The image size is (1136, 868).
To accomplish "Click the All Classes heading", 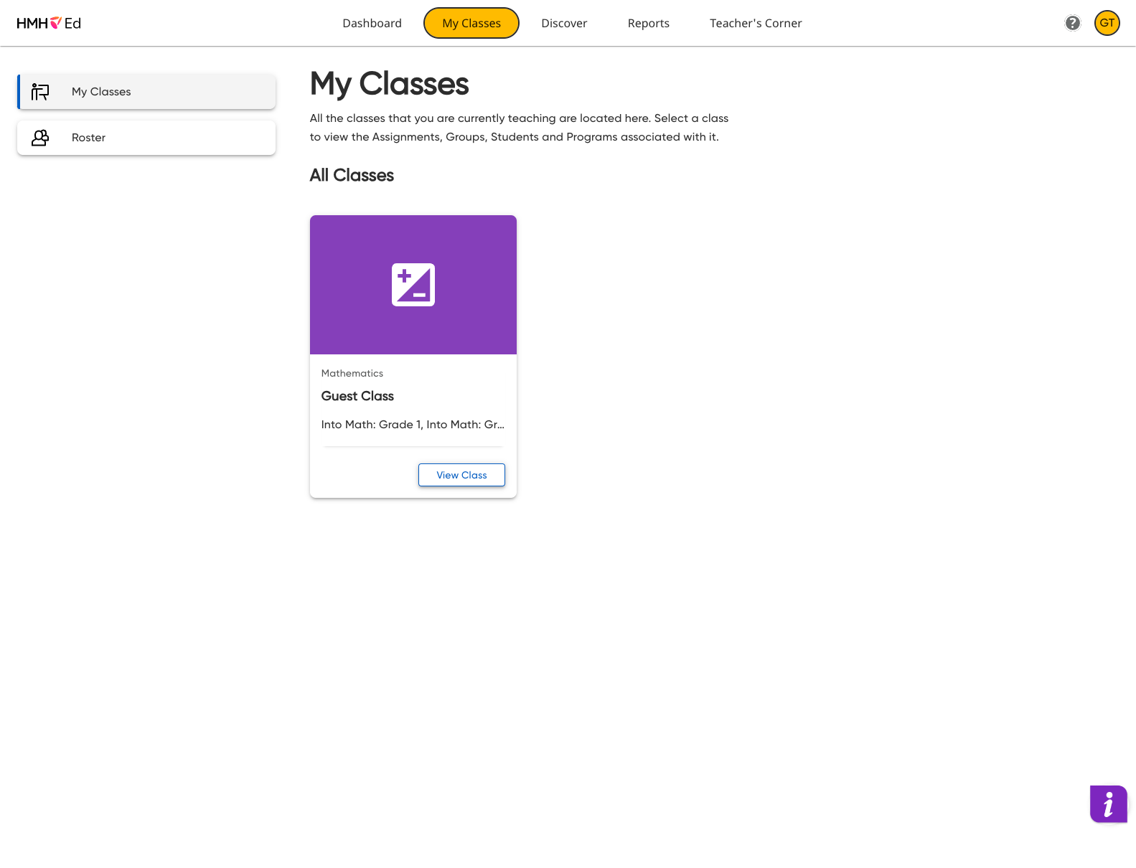I will pos(352,175).
